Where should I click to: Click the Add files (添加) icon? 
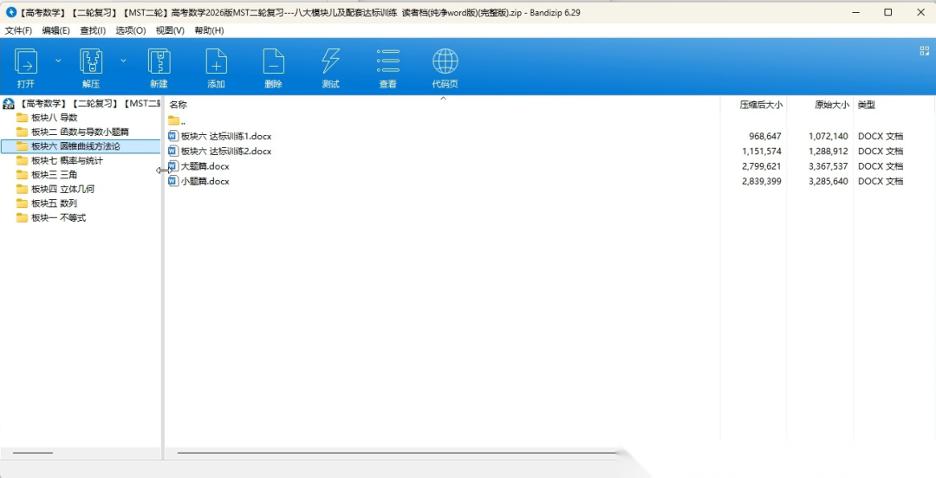pyautogui.click(x=216, y=62)
